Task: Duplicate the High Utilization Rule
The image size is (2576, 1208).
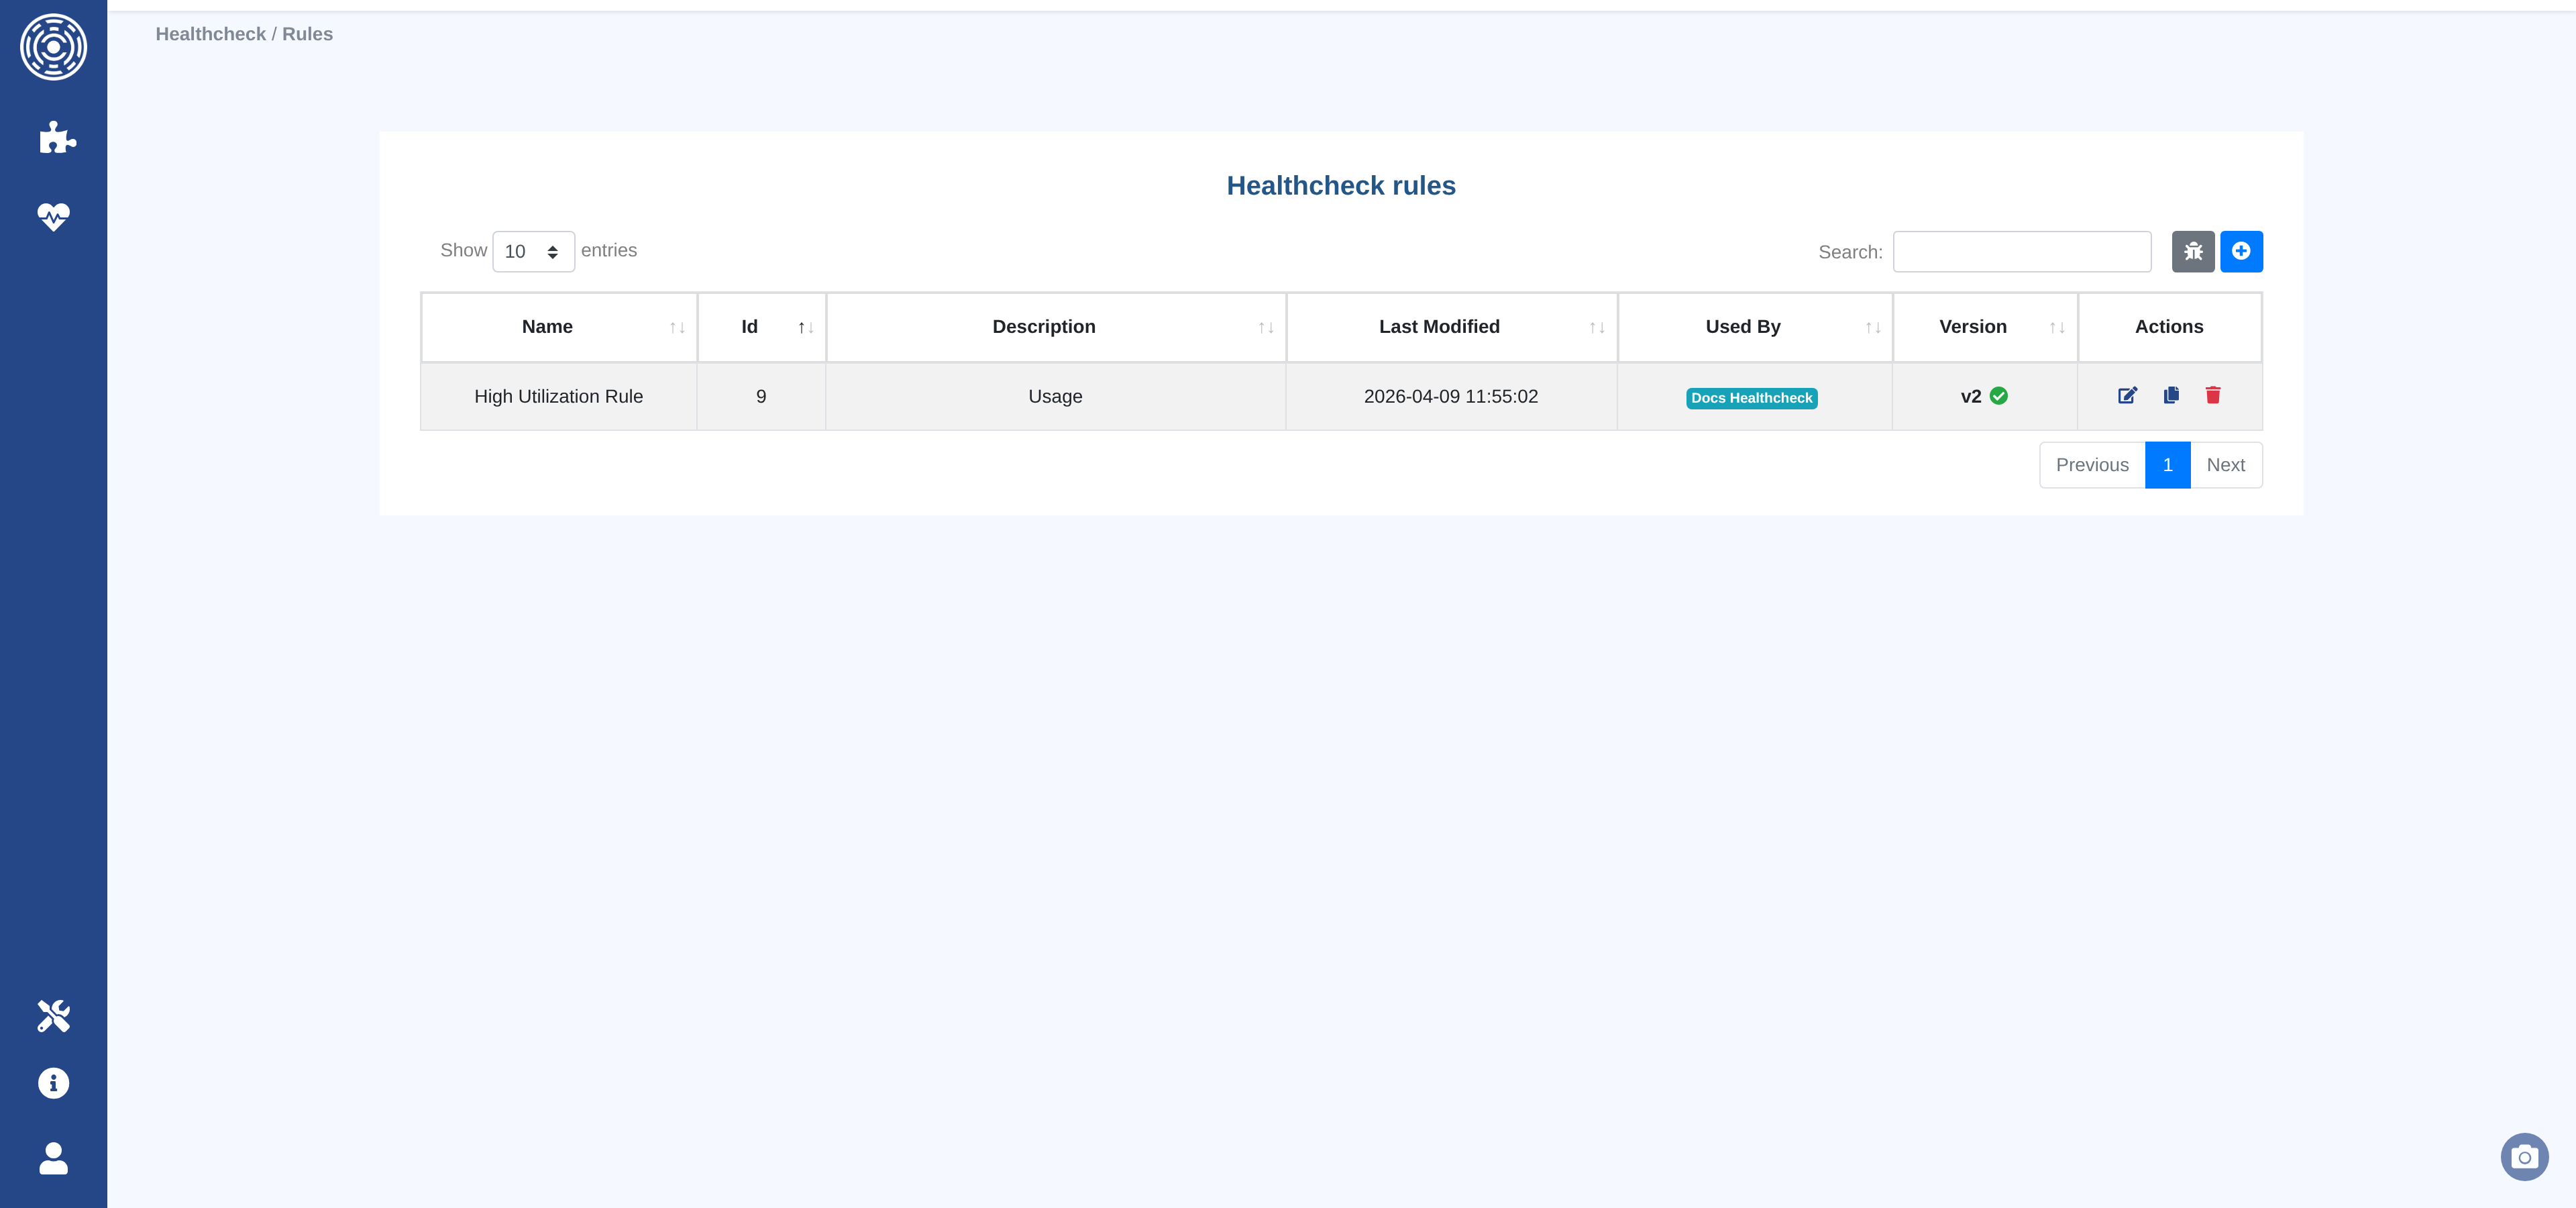Action: coord(2171,395)
